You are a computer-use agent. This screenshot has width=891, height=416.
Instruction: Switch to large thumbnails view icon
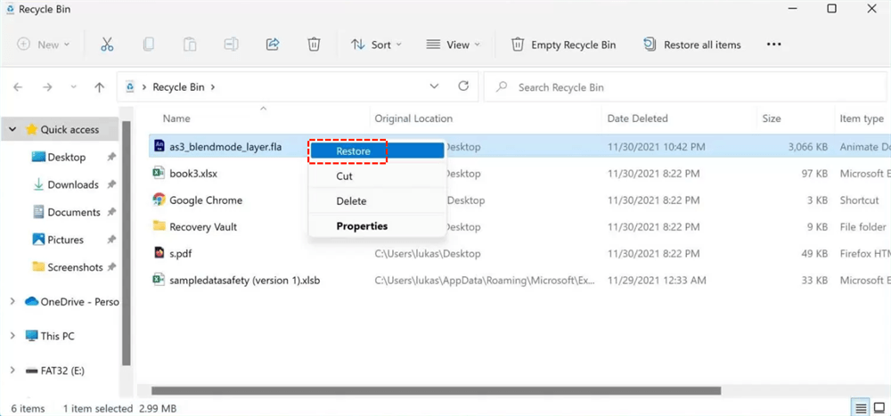879,408
